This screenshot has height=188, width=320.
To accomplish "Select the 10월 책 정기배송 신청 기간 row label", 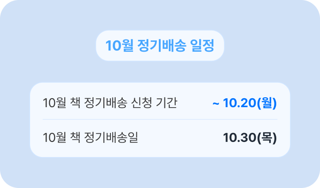I will 110,102.
